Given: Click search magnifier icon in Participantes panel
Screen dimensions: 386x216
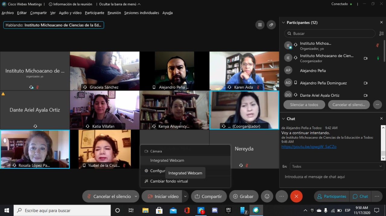Looking at the screenshot, I should tap(289, 34).
